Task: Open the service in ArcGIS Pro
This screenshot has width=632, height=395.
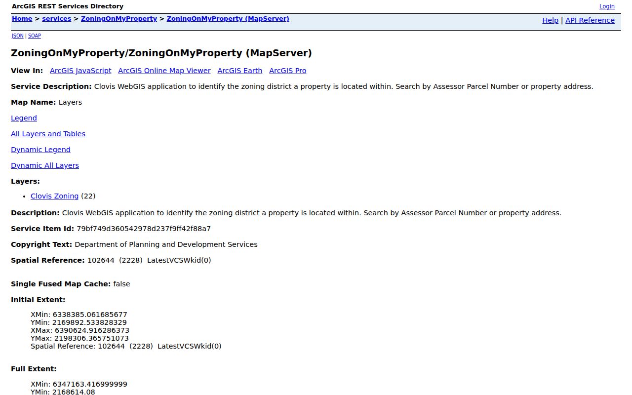Action: 288,71
